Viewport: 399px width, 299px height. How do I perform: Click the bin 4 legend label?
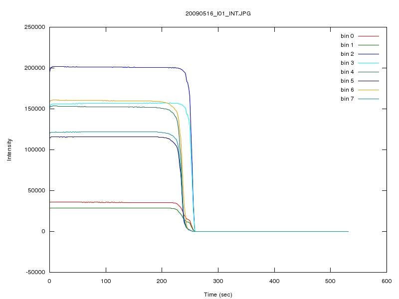[347, 72]
